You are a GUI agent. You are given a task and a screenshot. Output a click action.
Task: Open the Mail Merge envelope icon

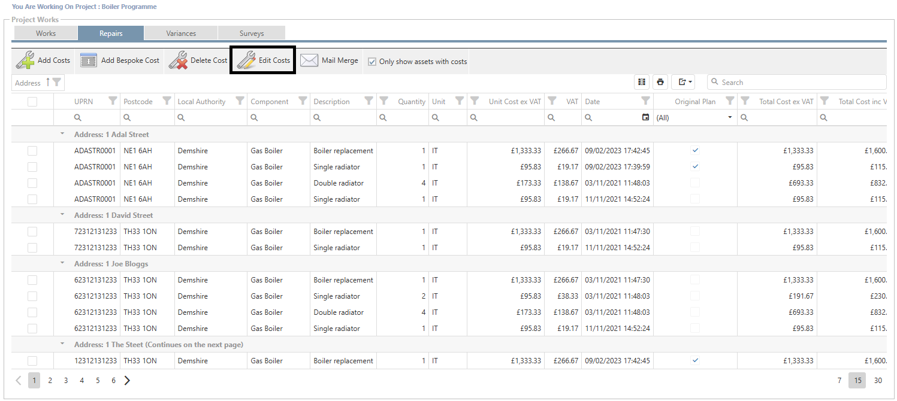click(309, 60)
